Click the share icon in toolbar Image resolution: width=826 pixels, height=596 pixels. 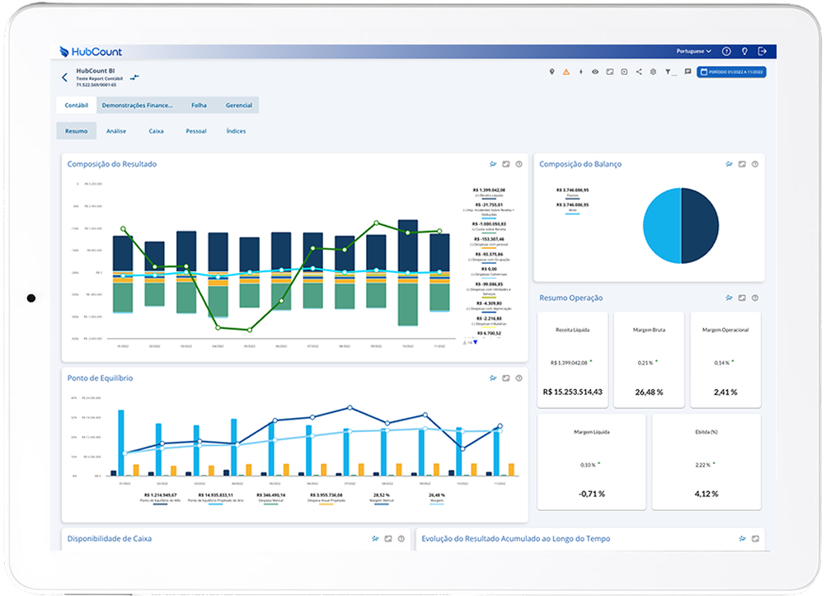click(x=639, y=72)
